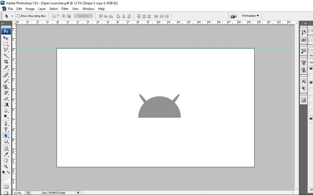The width and height of the screenshot is (313, 195).
Task: Toggle Quick Mask mode
Action: 6,187
